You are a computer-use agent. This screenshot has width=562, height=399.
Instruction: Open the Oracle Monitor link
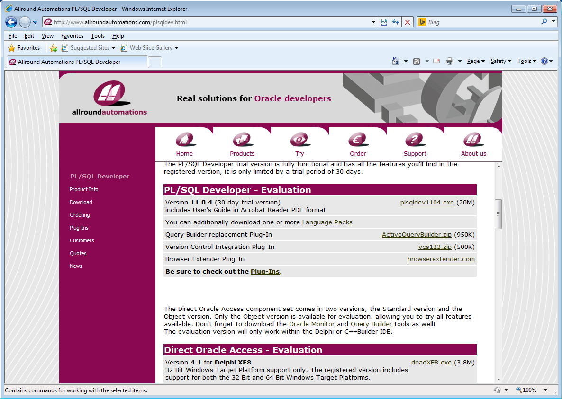(312, 324)
